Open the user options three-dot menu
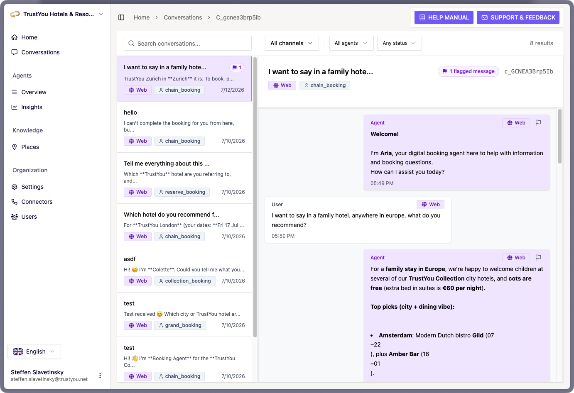This screenshot has height=393, width=574. click(x=100, y=376)
